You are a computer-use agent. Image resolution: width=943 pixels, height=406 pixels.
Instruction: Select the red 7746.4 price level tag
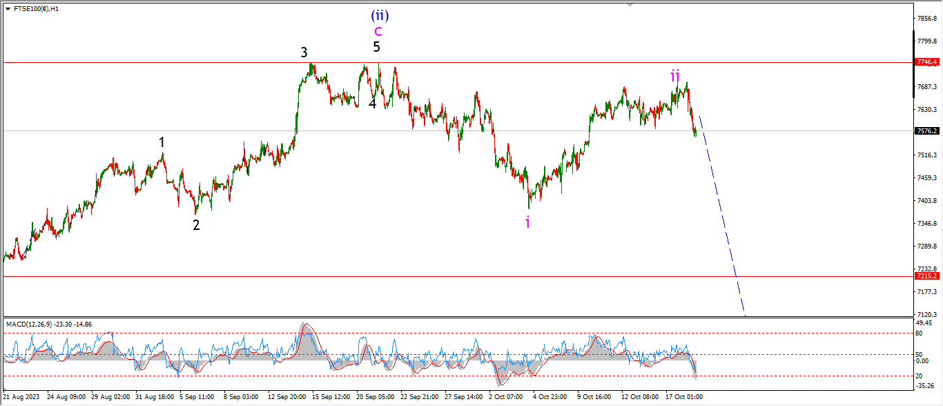click(x=926, y=62)
